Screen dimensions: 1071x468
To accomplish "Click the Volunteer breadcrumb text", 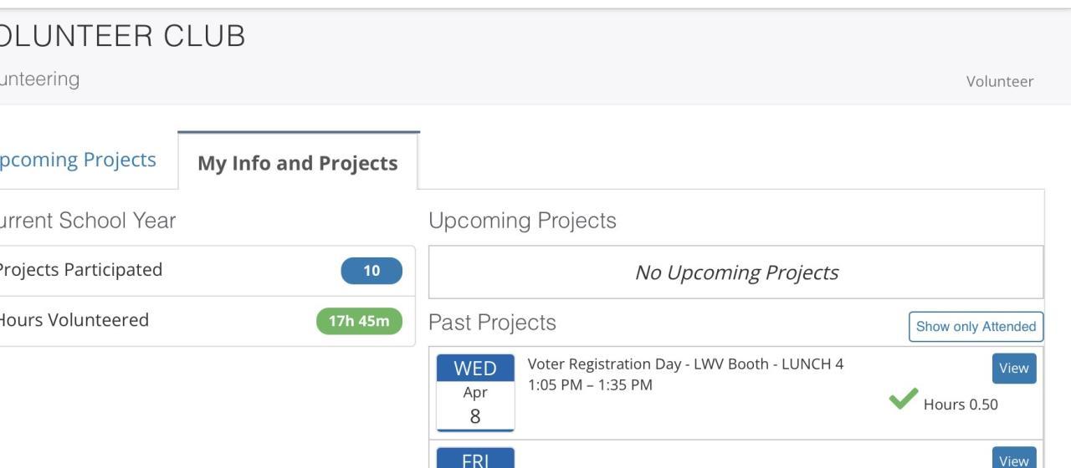I will (x=999, y=81).
